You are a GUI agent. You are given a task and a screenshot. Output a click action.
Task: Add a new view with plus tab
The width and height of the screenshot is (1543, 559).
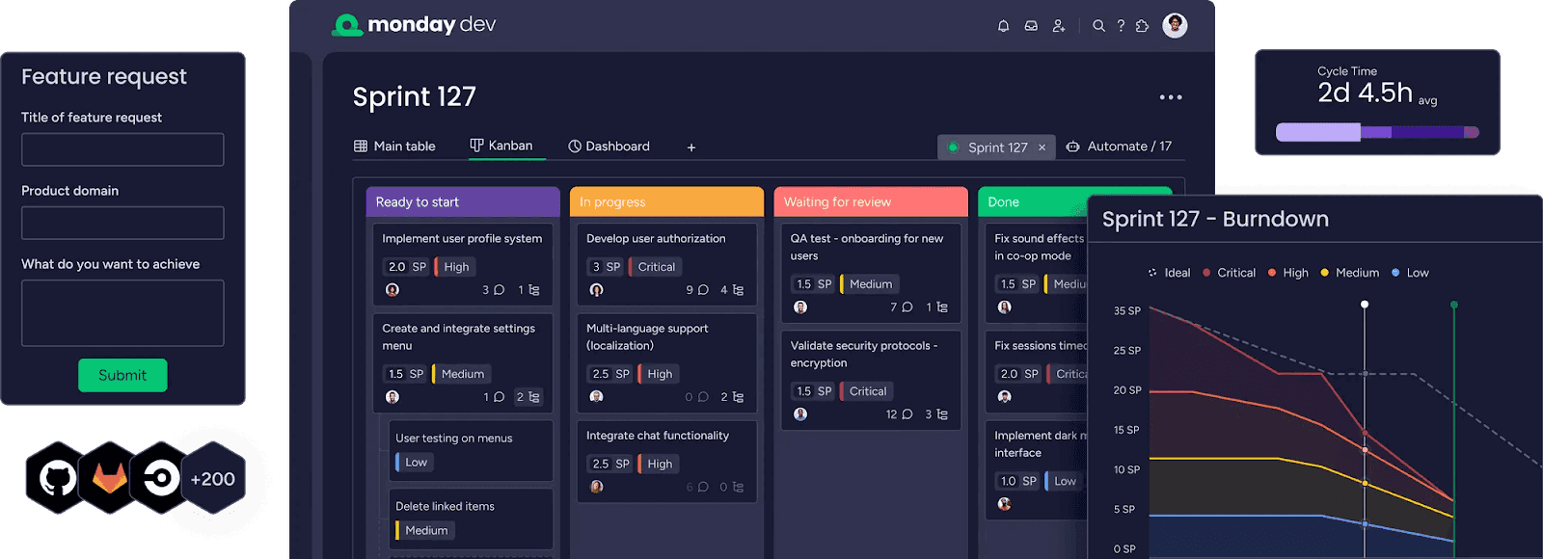pos(691,147)
